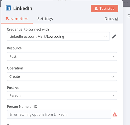This screenshot has width=130, height=125.
Task: Click the red warning triangle icon
Action: tap(115, 114)
